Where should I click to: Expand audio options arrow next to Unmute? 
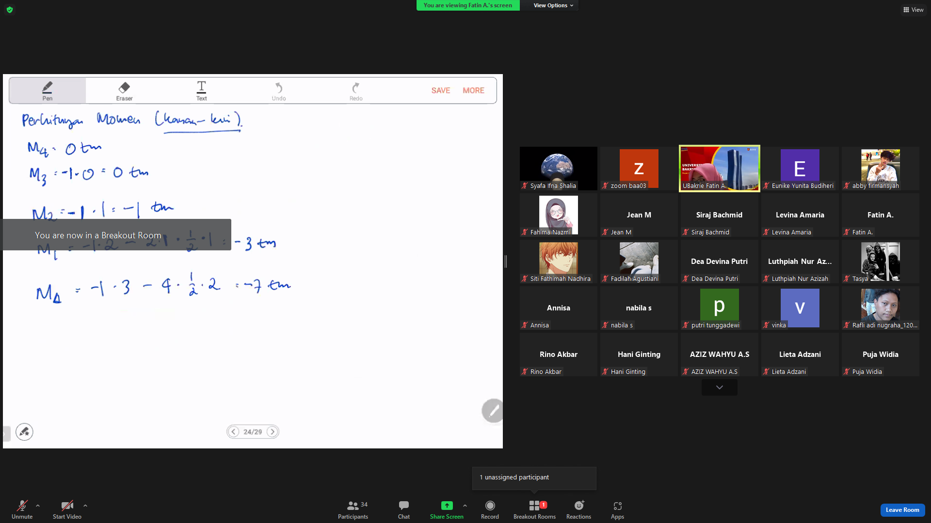[38, 506]
